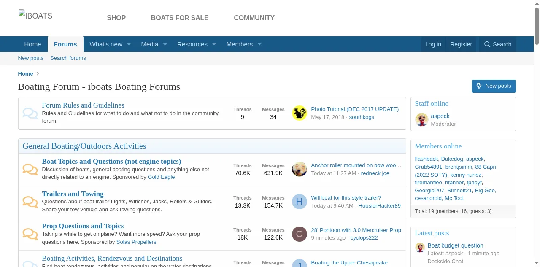The image size is (540, 267).
Task: Open the Staff online heading link
Action: click(432, 104)
